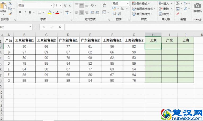
Task: Click the Cut scissors icon
Action: [10, 3]
